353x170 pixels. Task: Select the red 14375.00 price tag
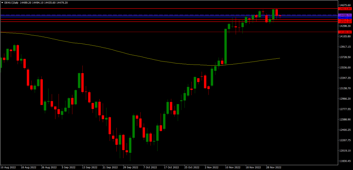[344, 22]
